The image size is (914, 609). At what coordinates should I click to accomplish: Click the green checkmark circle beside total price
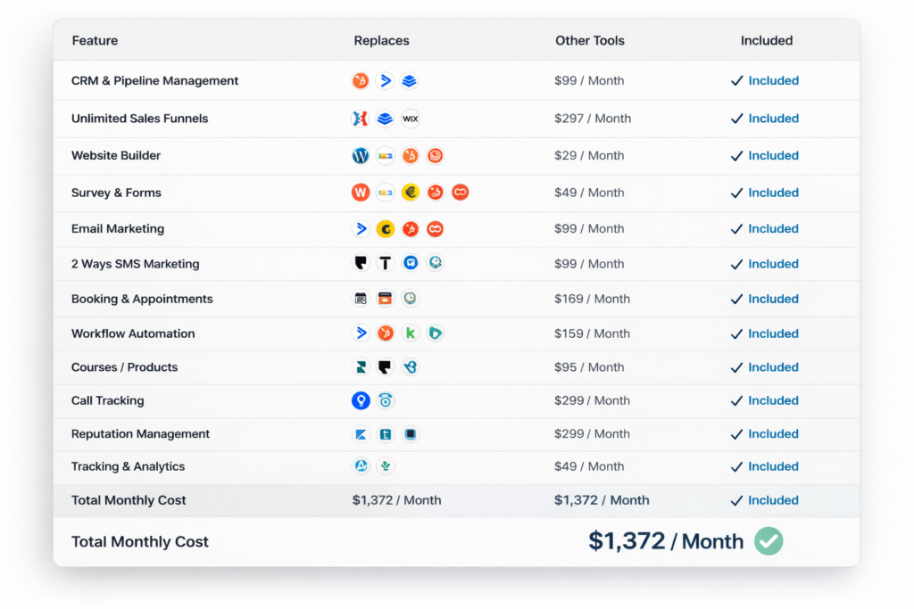(769, 541)
